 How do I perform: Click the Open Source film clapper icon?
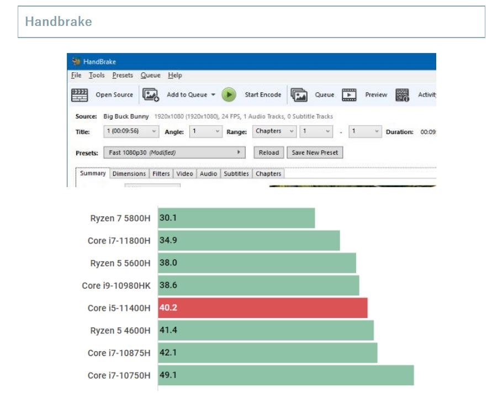coord(80,95)
